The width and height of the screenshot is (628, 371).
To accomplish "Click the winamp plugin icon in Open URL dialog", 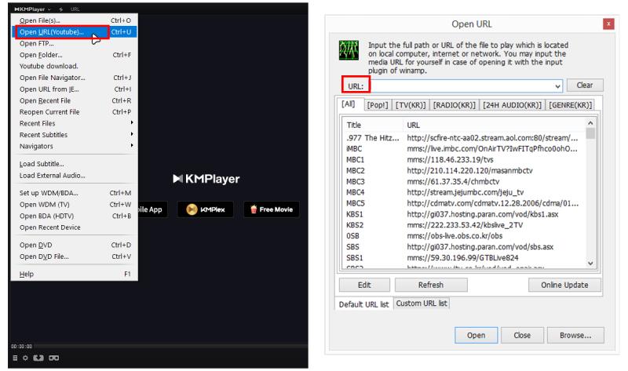I will click(349, 50).
